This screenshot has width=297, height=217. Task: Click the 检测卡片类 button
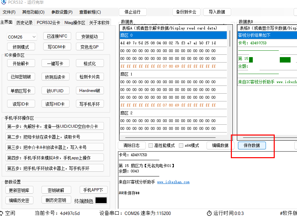[89, 77]
